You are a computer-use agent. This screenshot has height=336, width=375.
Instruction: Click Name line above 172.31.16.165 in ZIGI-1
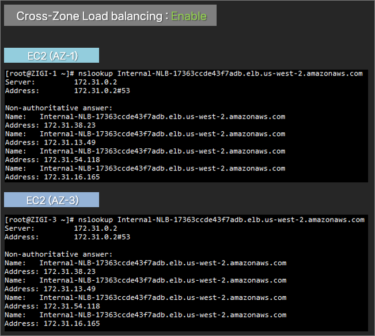click(x=145, y=169)
